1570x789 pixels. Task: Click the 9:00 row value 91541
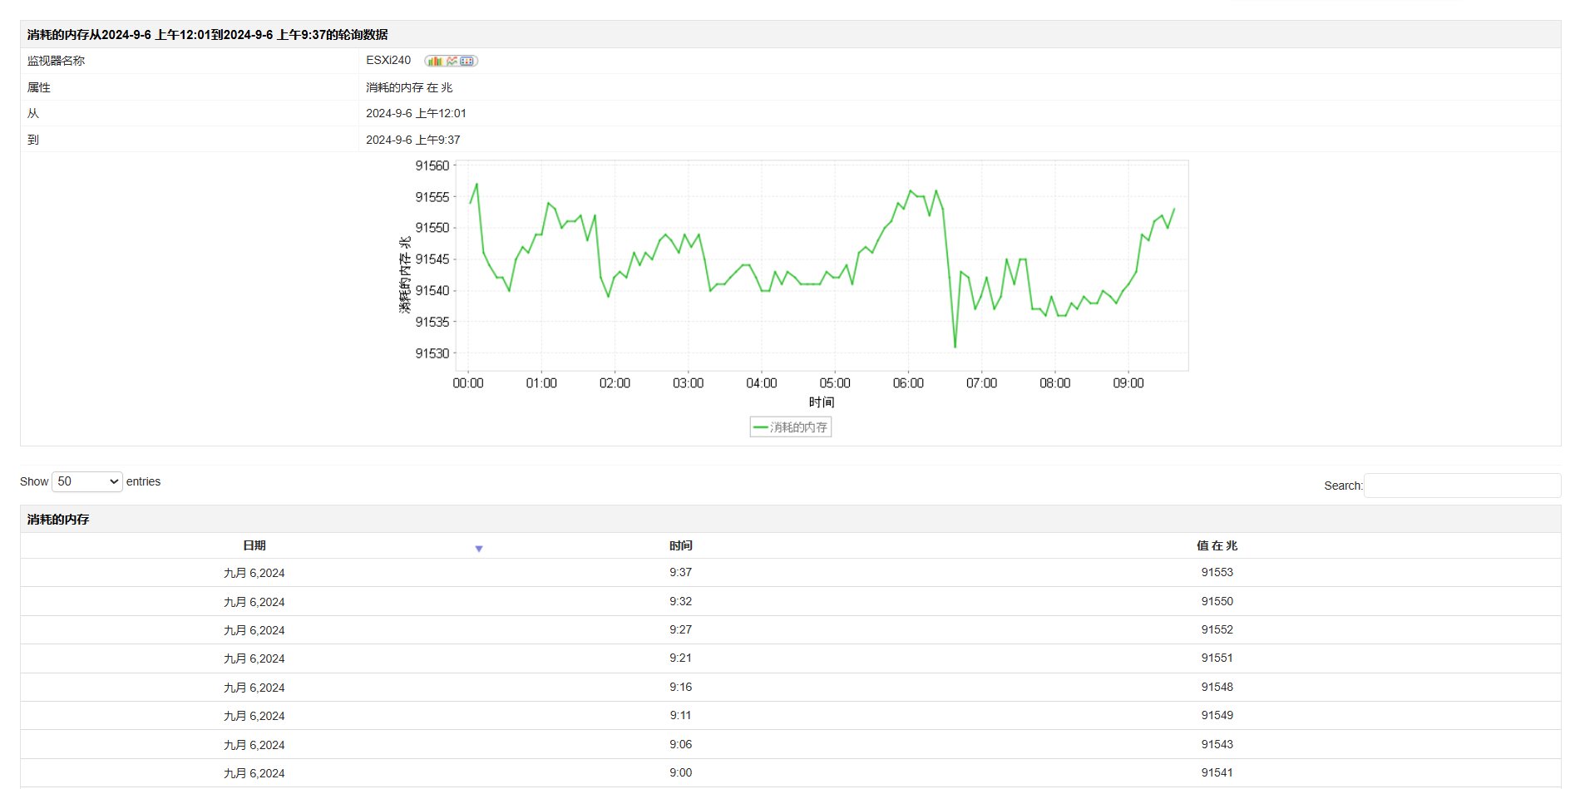coord(1217,772)
